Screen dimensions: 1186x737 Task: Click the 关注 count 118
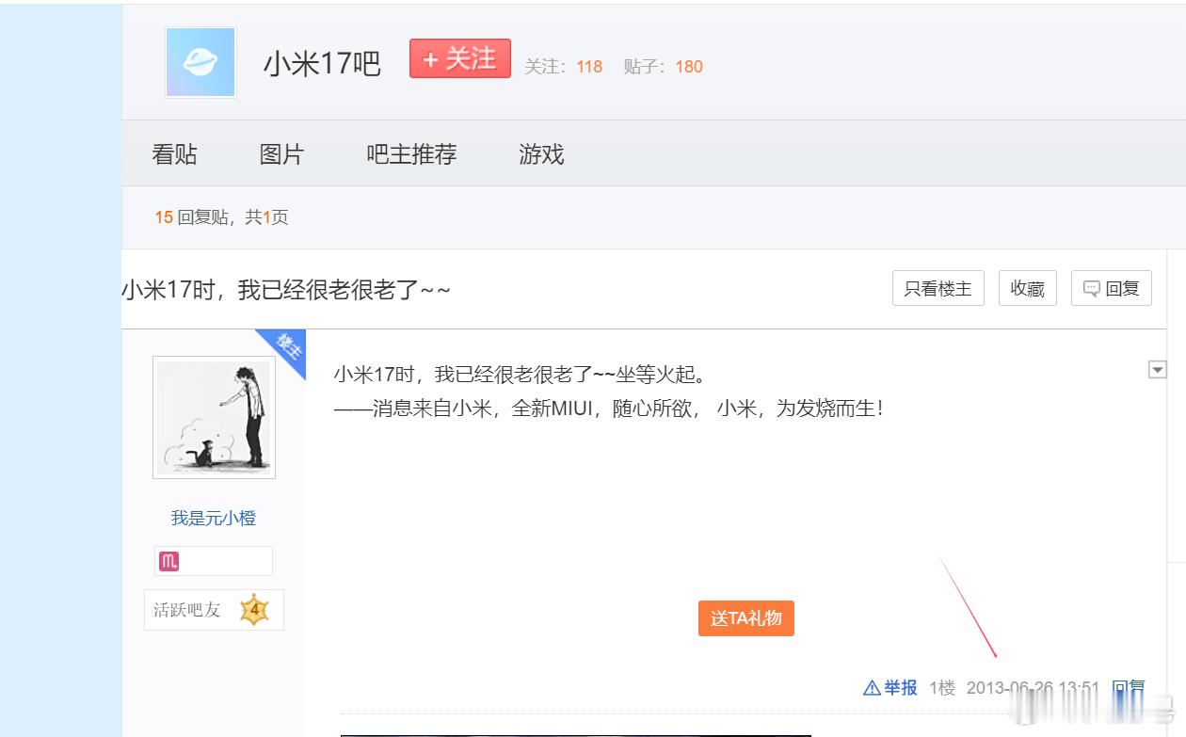pyautogui.click(x=589, y=67)
